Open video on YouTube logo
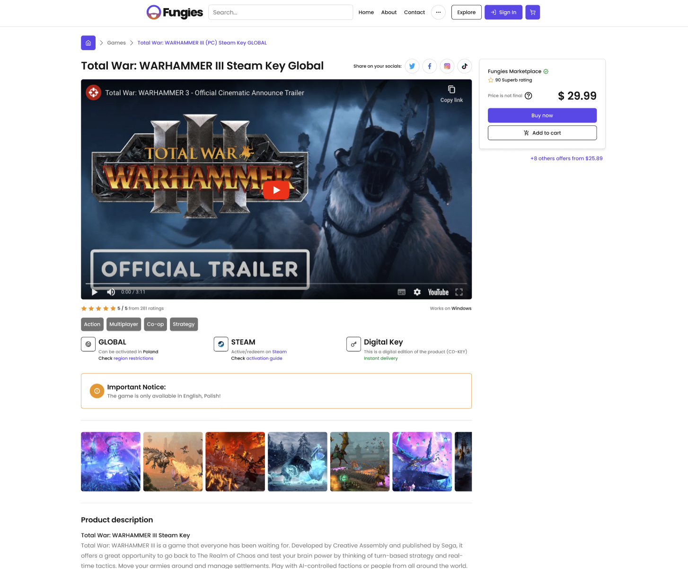The height and width of the screenshot is (569, 688). pyautogui.click(x=438, y=292)
